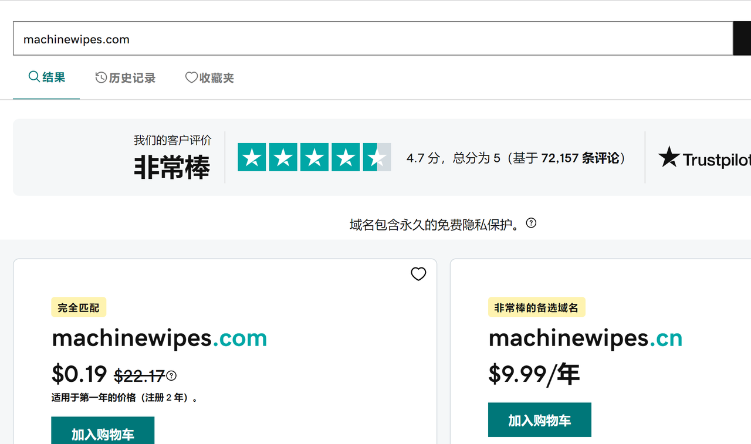Favorite machinewipes.com with the heart icon
This screenshot has height=444, width=751.
click(418, 274)
